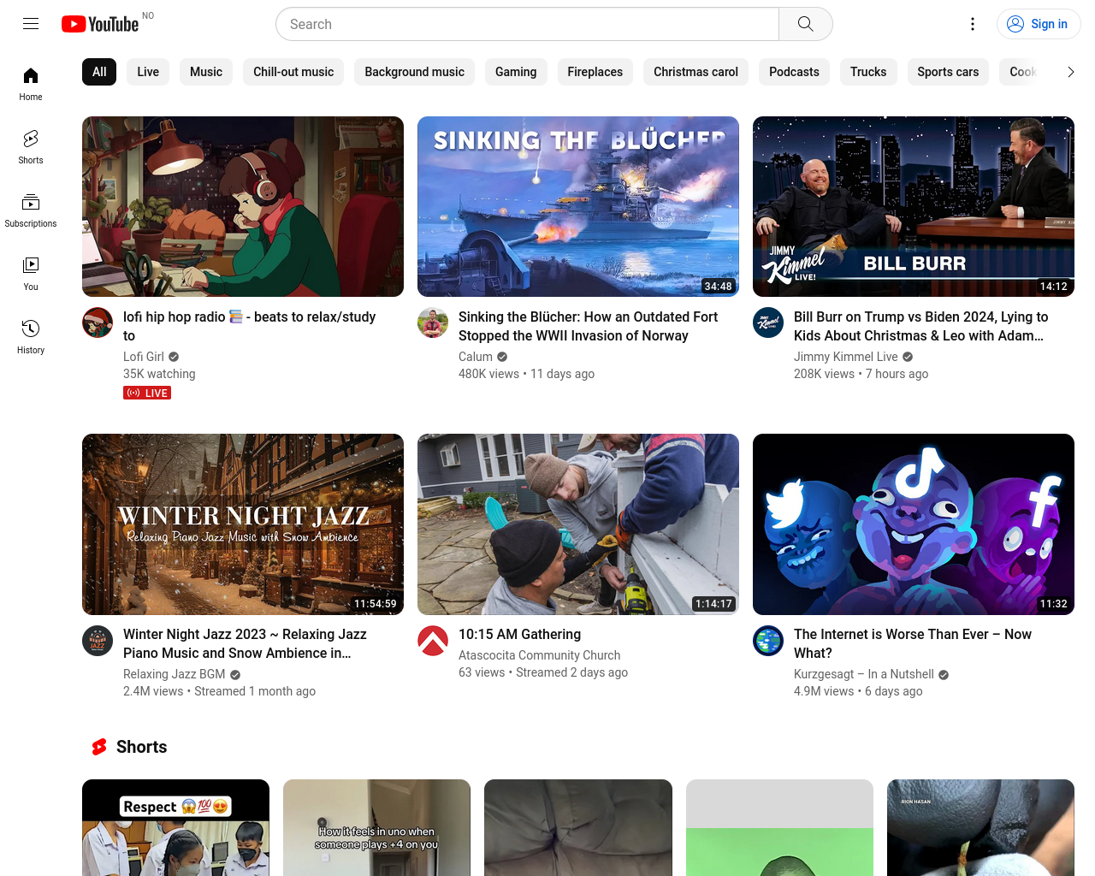Viewport: 1095px width, 876px height.
Task: Click the Sign in button
Action: pyautogui.click(x=1039, y=24)
